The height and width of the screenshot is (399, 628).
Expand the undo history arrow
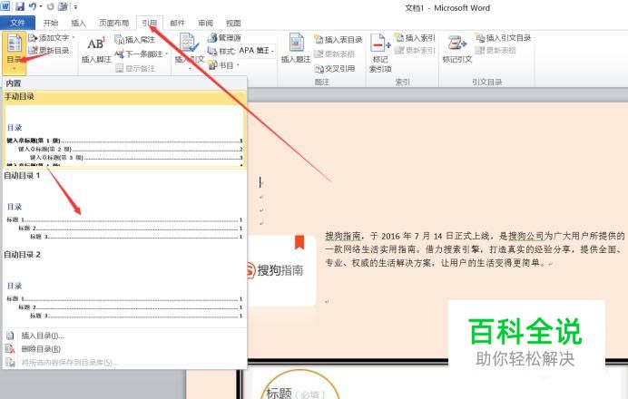[41, 6]
